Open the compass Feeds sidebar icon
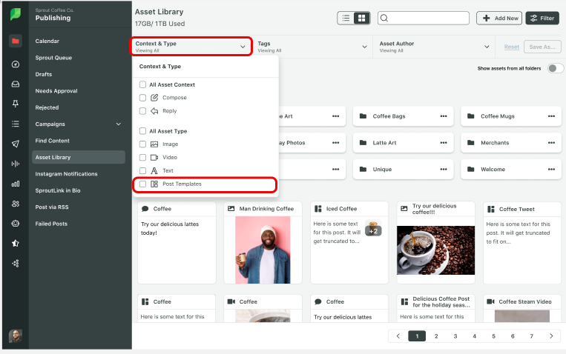This screenshot has height=354, width=566. pos(16,64)
